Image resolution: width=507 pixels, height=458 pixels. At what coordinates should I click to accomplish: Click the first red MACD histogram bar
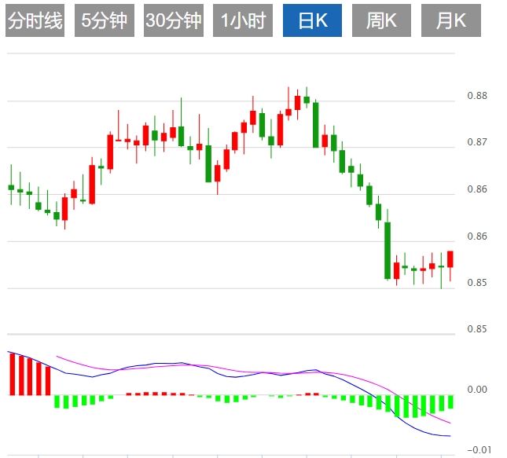click(x=13, y=374)
